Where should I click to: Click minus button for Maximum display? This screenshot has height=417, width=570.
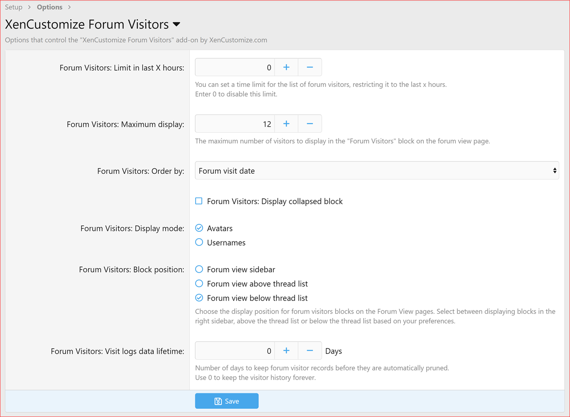click(x=310, y=124)
